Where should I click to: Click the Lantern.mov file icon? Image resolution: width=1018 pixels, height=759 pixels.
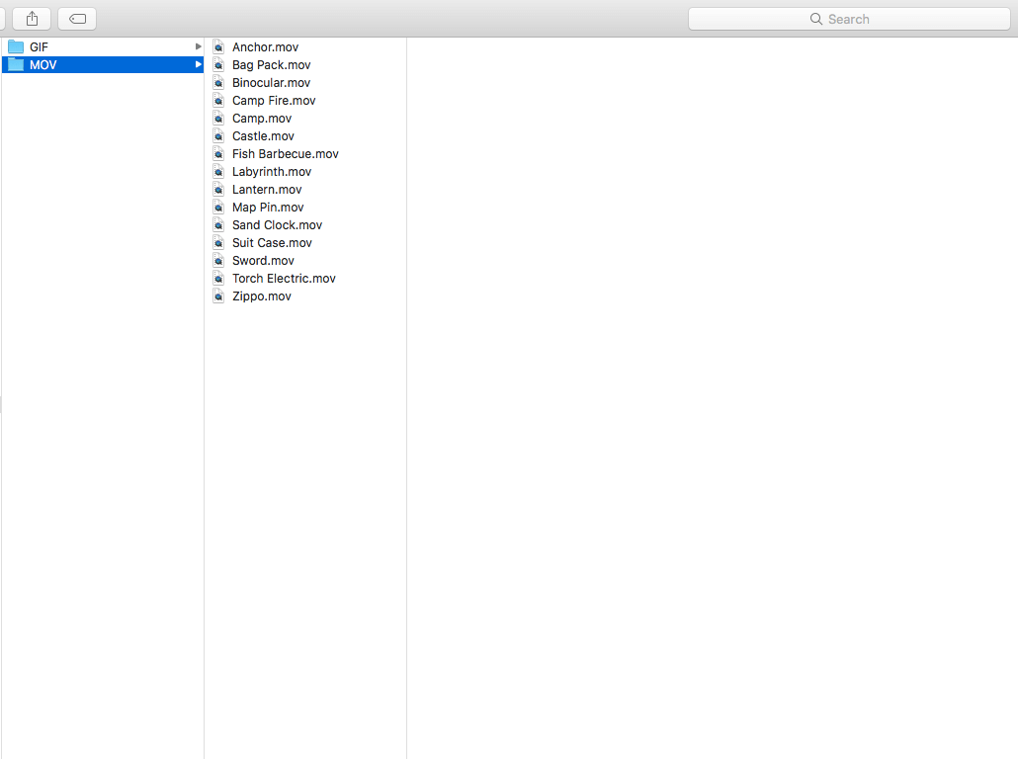(218, 190)
